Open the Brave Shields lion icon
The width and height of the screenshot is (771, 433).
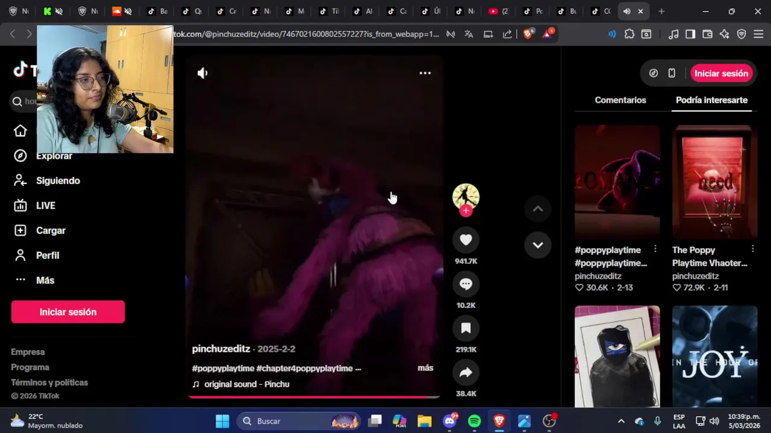[528, 34]
